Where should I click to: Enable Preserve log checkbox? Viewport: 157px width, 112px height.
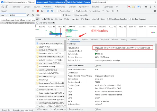tap(58, 11)
